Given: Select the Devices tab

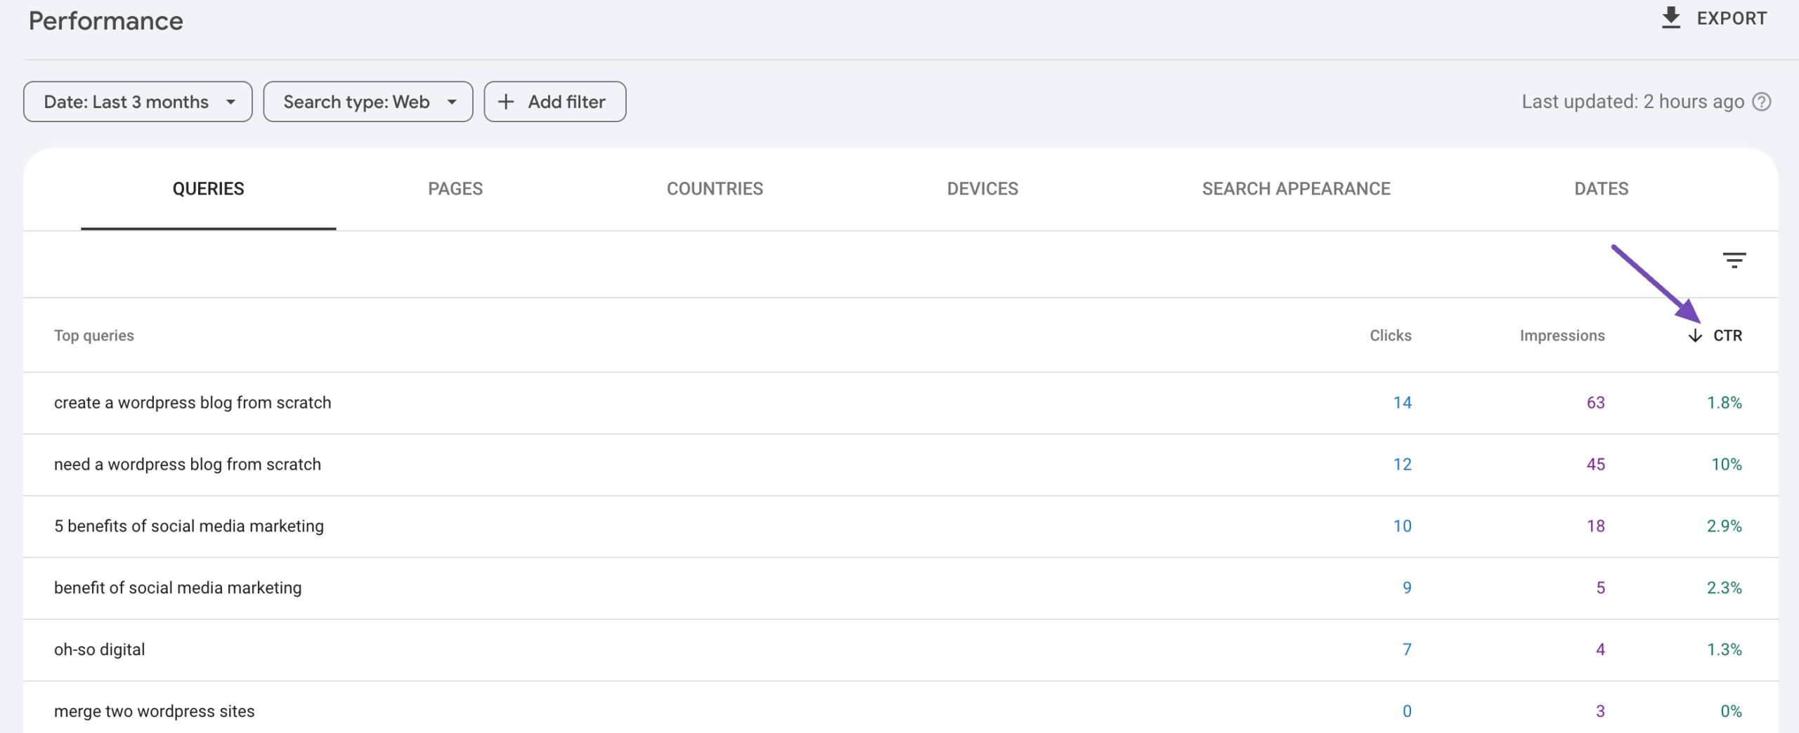Looking at the screenshot, I should 982,189.
